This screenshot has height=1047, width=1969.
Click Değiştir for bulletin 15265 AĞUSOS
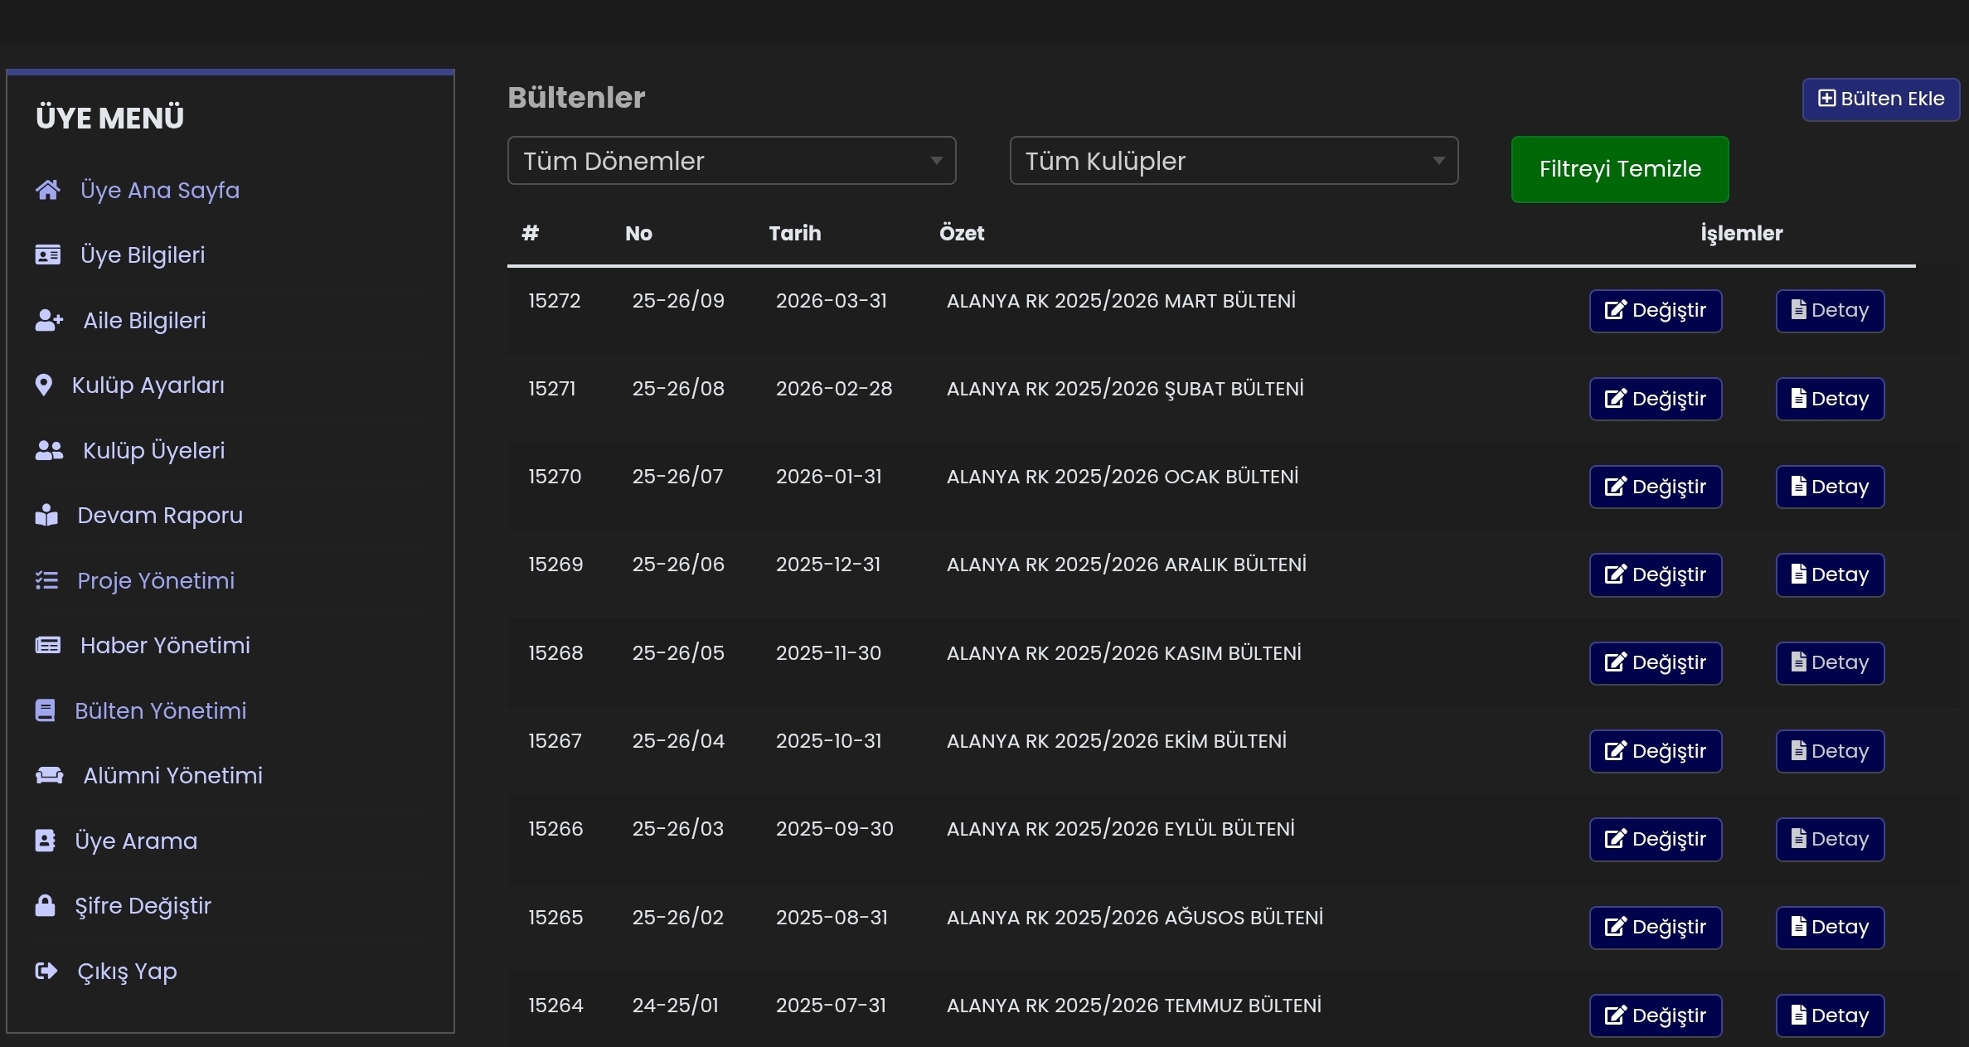(x=1655, y=927)
